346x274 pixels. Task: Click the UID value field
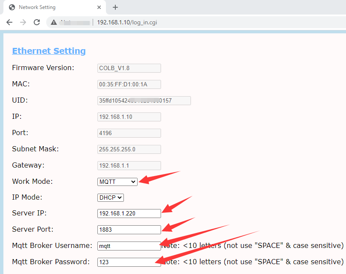point(144,100)
